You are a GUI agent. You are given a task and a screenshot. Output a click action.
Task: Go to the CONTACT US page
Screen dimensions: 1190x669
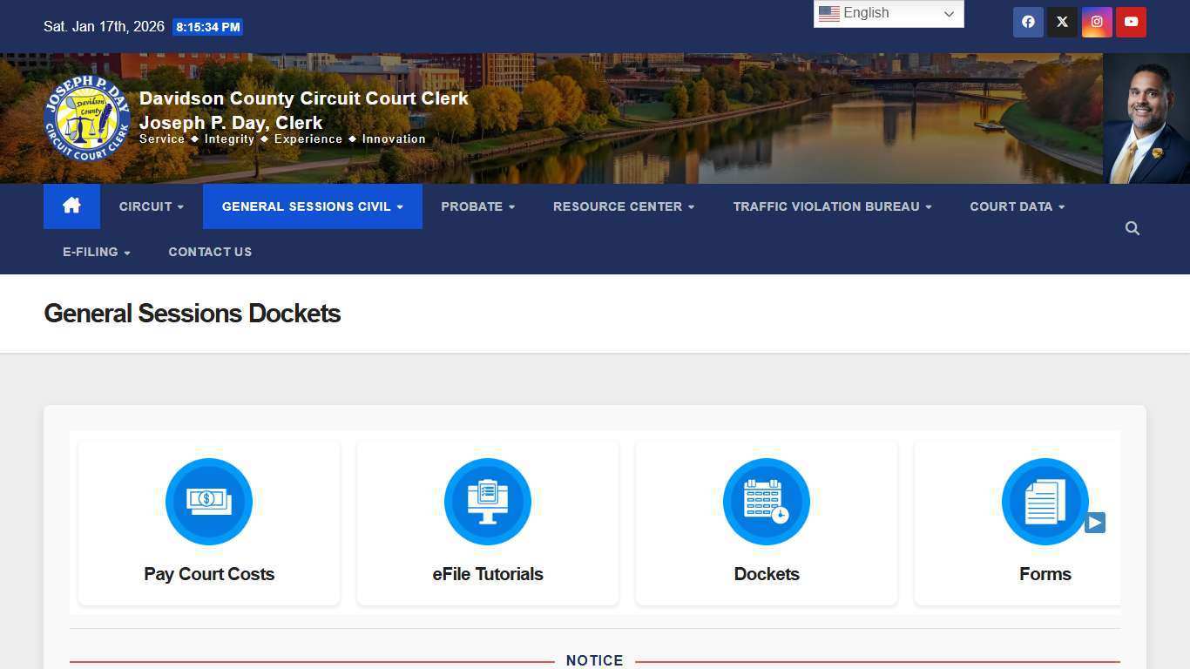[x=210, y=252]
